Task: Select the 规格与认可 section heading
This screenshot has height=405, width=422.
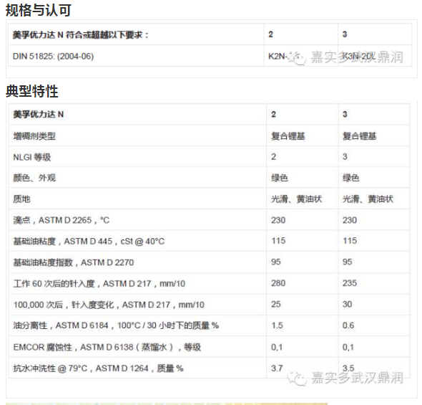Action: point(38,10)
